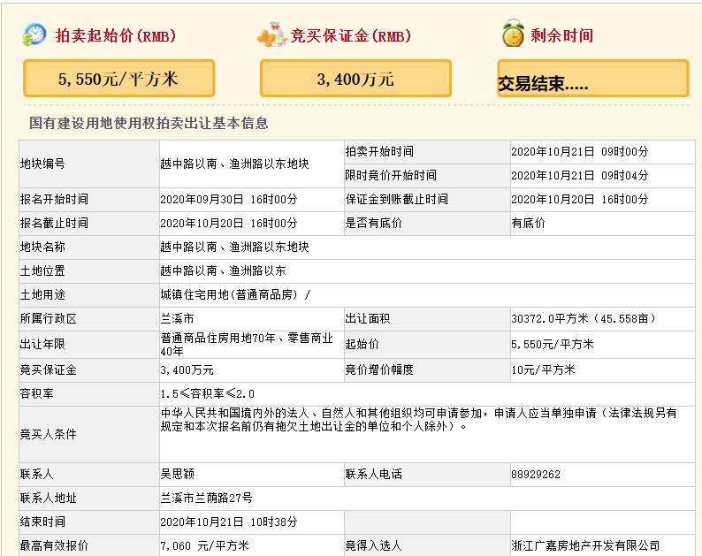Click the 3,400万元 deposit amount box
This screenshot has height=556, width=702.
point(355,79)
